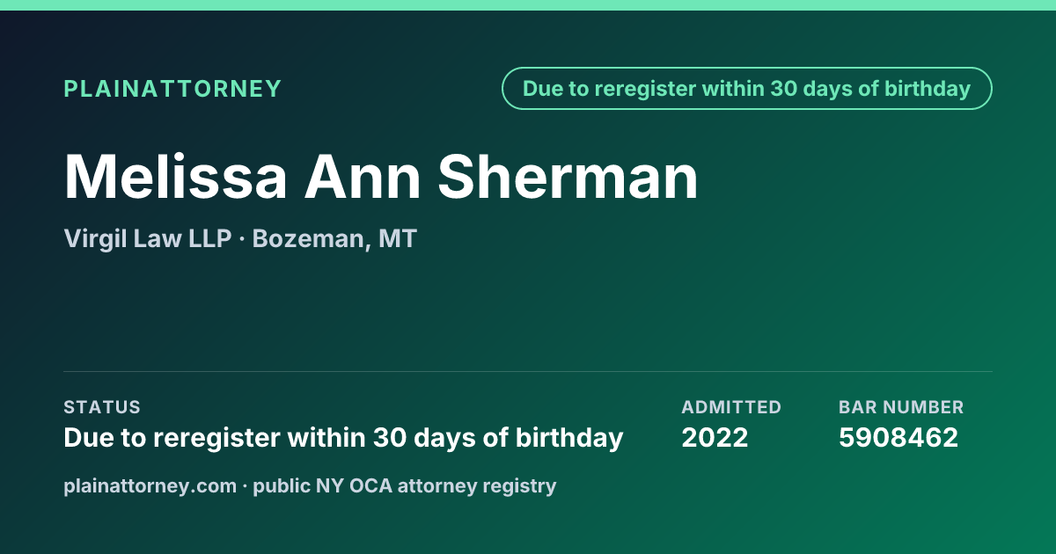Click the mint green accent bar at top

pos(528,5)
